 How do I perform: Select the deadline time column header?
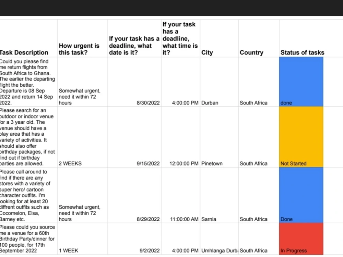pos(180,38)
